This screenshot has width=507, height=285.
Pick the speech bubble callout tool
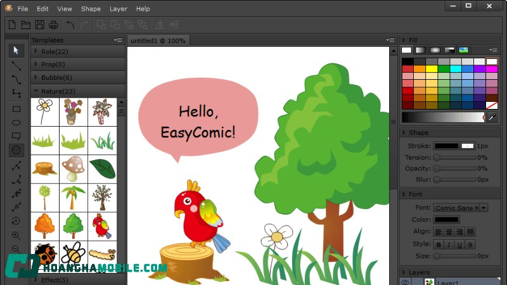coord(16,136)
